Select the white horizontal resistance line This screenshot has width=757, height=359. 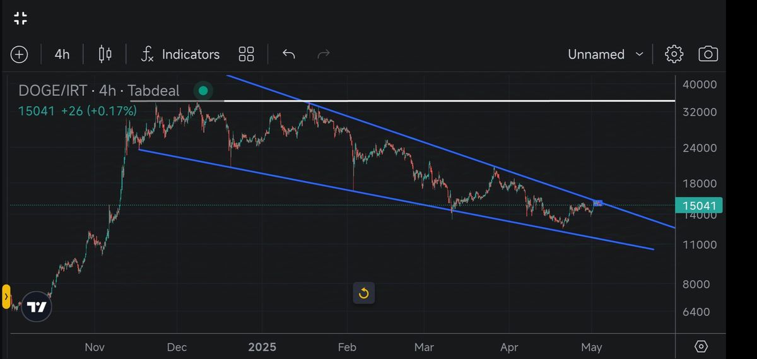[442, 100]
